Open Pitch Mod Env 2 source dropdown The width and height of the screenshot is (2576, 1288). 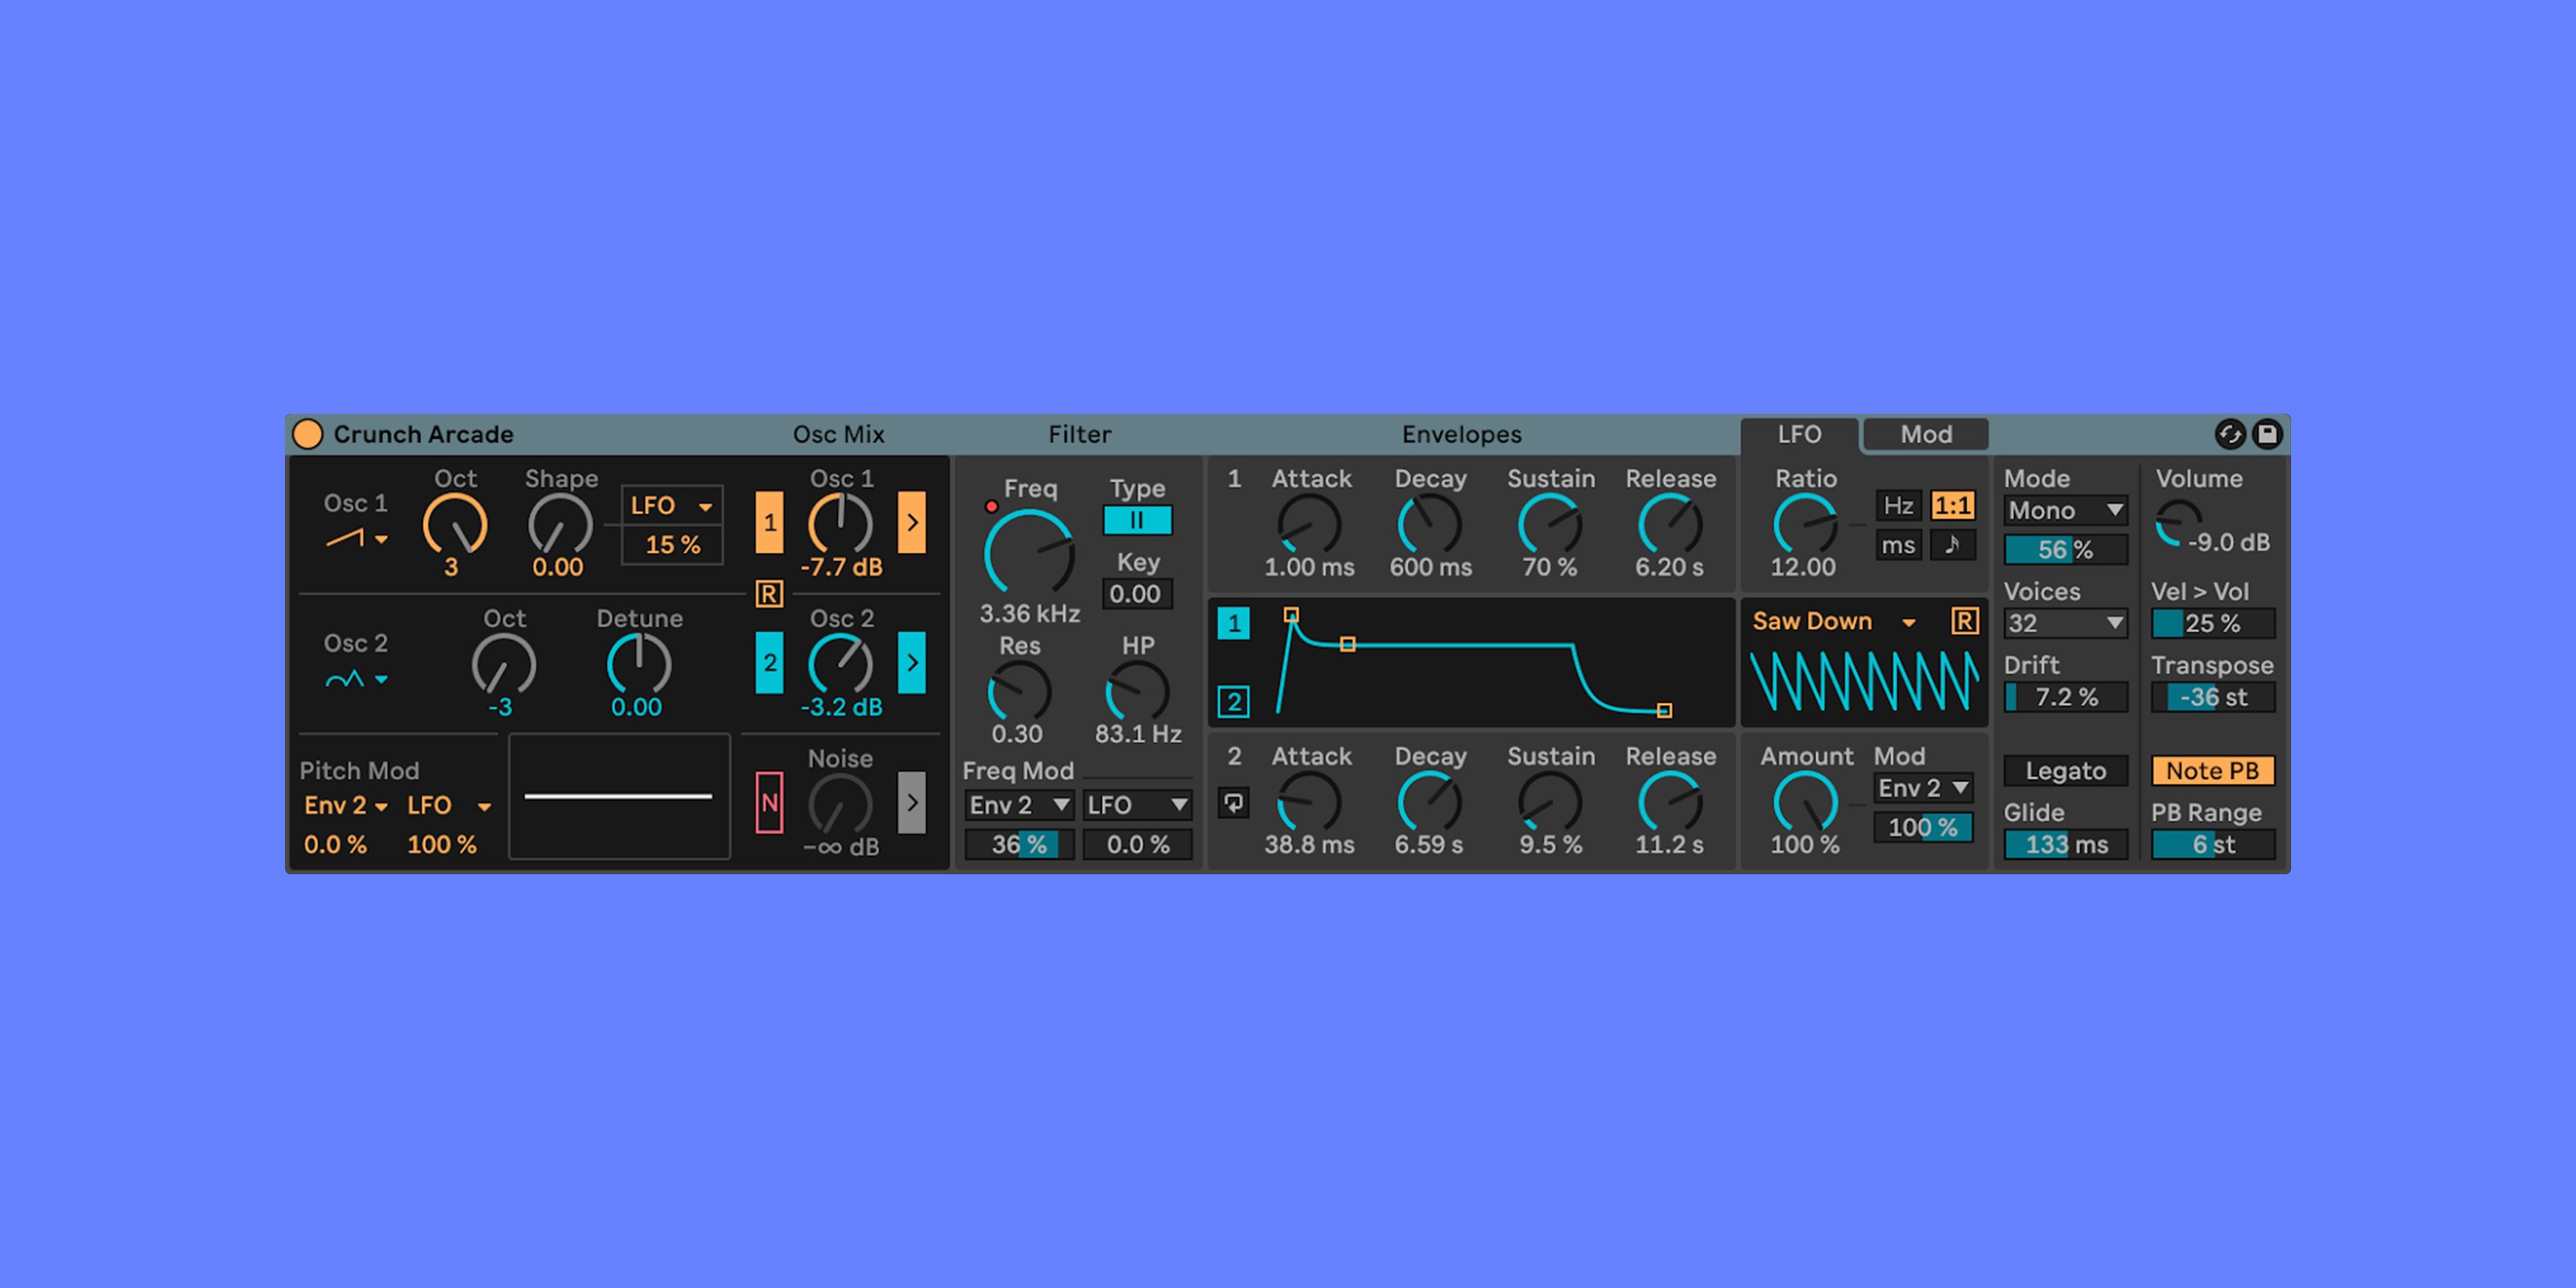345,805
